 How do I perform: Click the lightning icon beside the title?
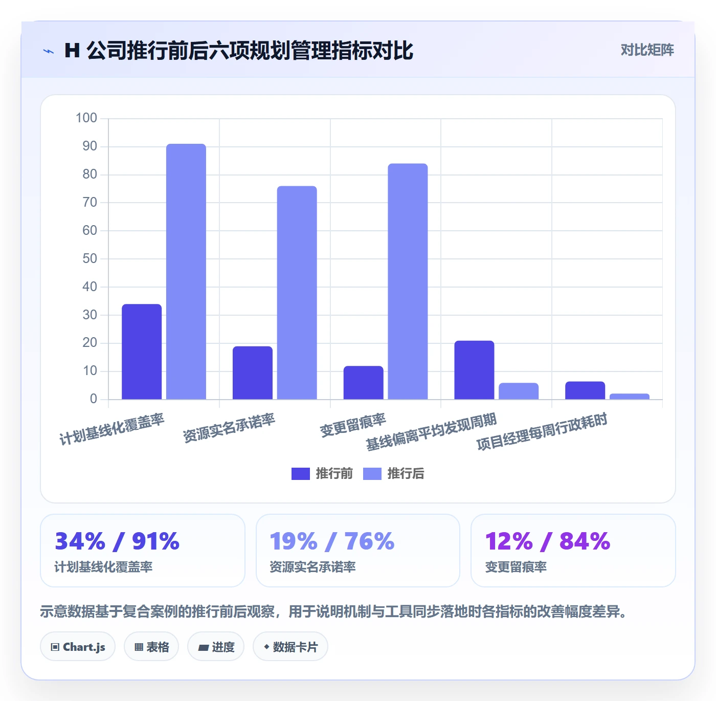click(x=49, y=51)
